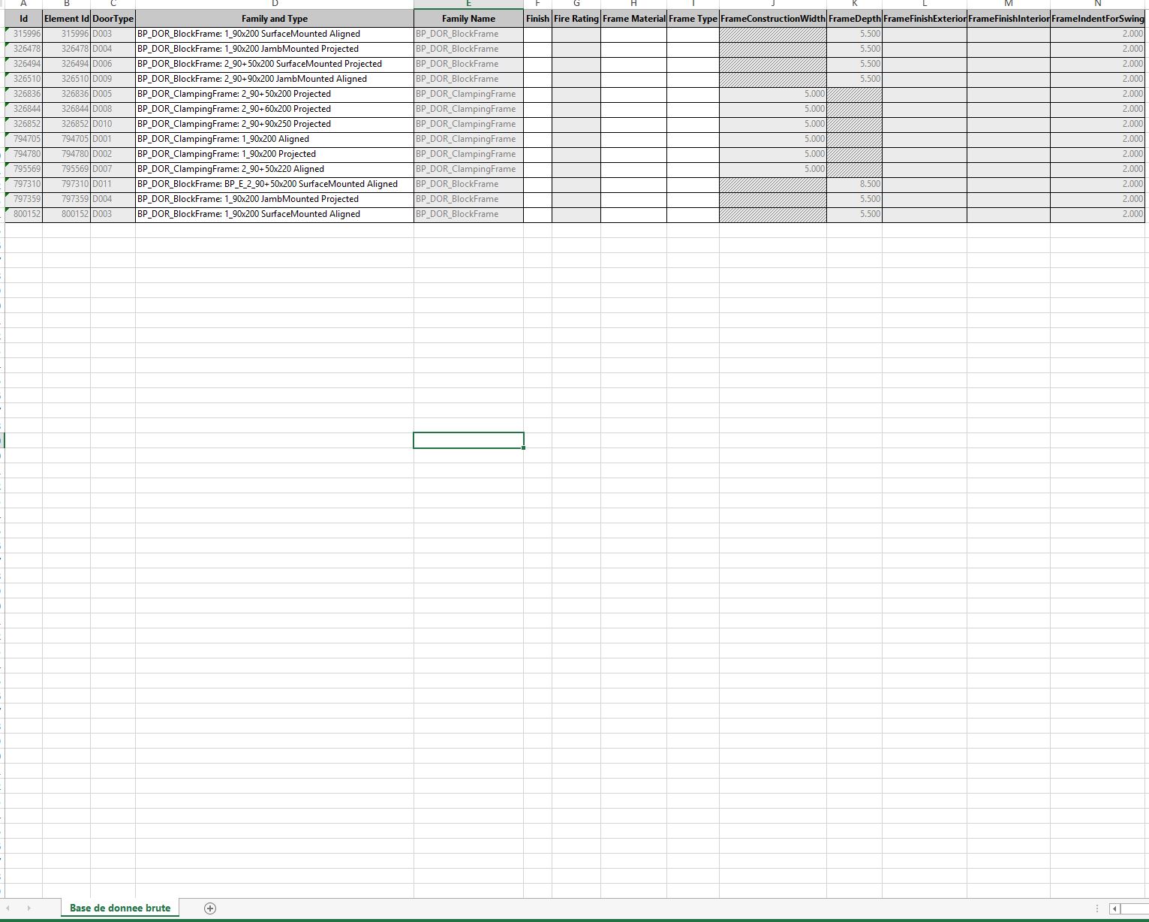The image size is (1149, 922).
Task: Select DoorType cell D011
Action: (x=113, y=184)
